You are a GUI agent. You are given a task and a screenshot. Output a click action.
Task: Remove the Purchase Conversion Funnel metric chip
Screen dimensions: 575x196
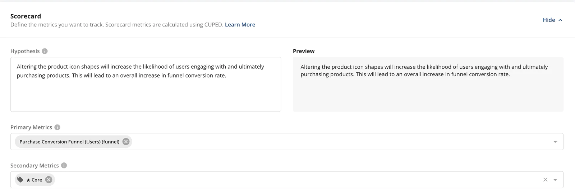click(x=126, y=142)
